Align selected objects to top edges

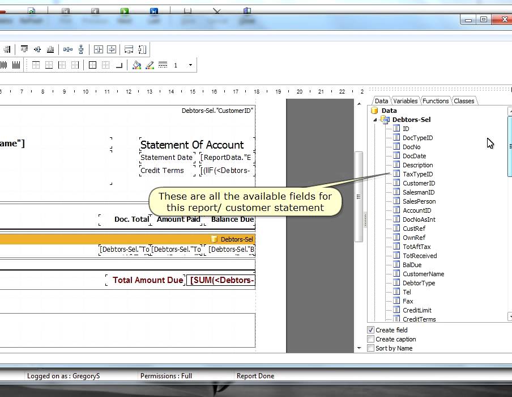[24, 49]
